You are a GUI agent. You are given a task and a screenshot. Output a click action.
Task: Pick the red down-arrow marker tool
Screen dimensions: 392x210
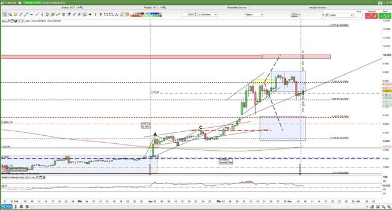(x=101, y=14)
